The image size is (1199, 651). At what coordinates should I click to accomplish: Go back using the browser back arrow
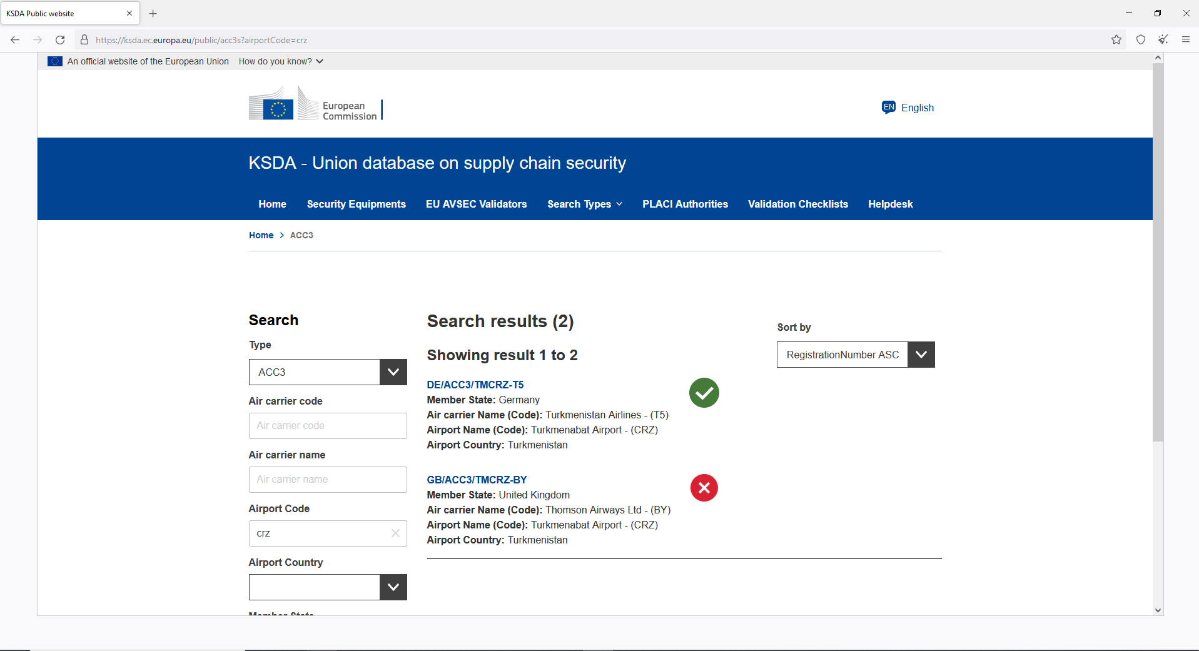[15, 40]
